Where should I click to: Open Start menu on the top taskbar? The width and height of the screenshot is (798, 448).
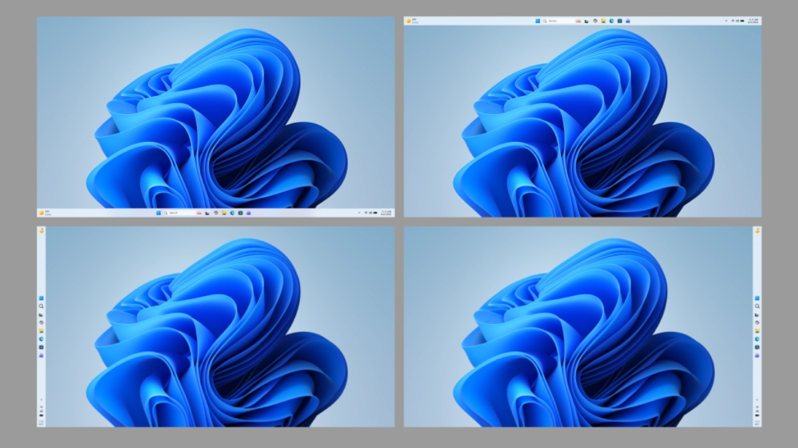tap(537, 21)
